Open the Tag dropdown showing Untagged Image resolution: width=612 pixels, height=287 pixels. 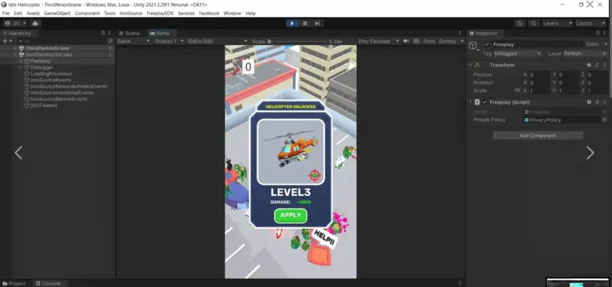coord(517,53)
